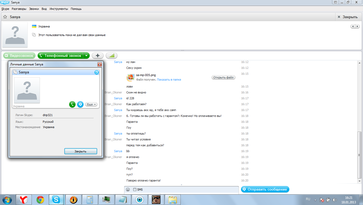The image size is (363, 205).
Task: Click the Skype icon on the taskbar
Action: pos(56,200)
